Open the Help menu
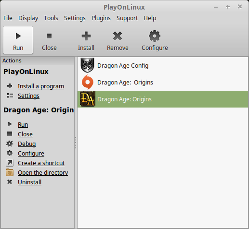The image size is (249, 229). (150, 18)
